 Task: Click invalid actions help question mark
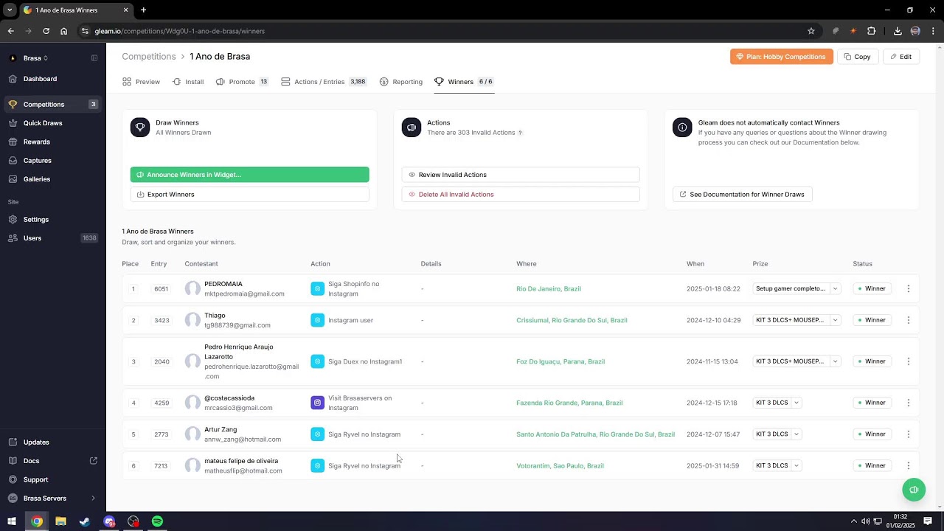pos(520,133)
